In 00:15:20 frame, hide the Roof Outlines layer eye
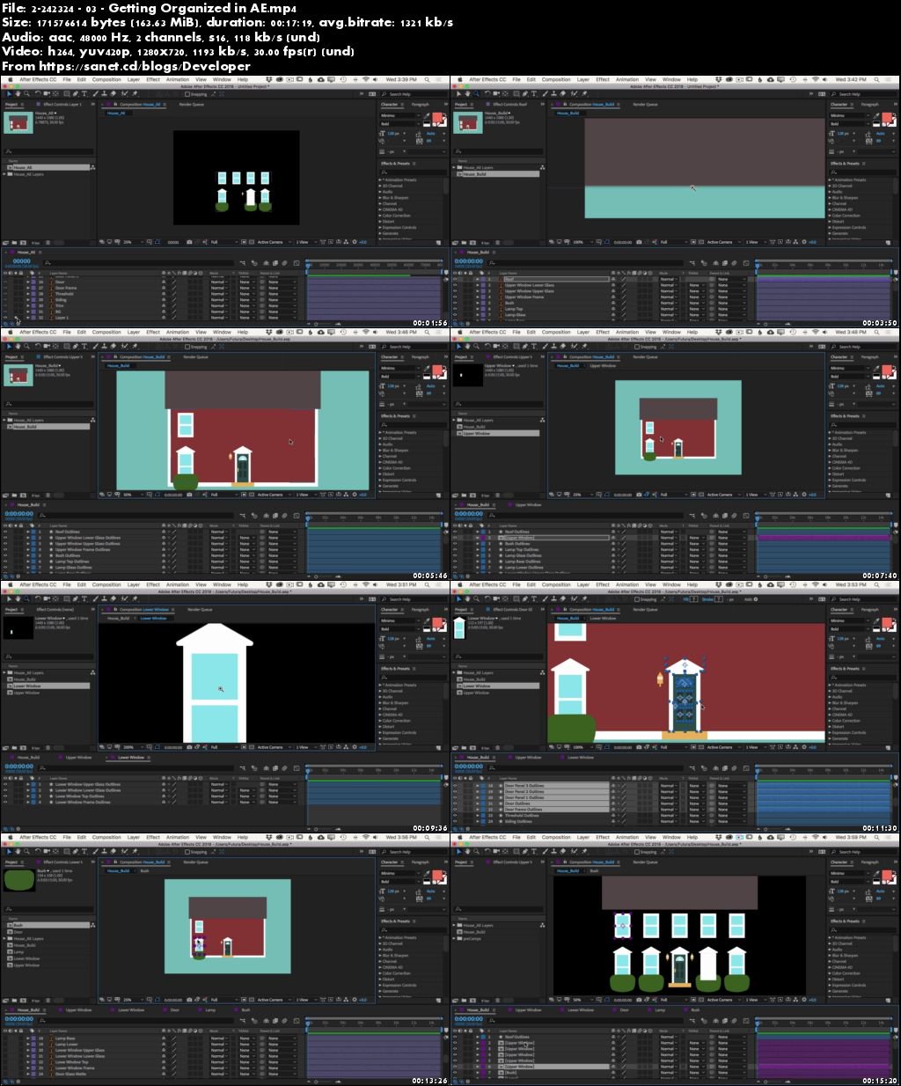This screenshot has width=901, height=1086. click(455, 1037)
